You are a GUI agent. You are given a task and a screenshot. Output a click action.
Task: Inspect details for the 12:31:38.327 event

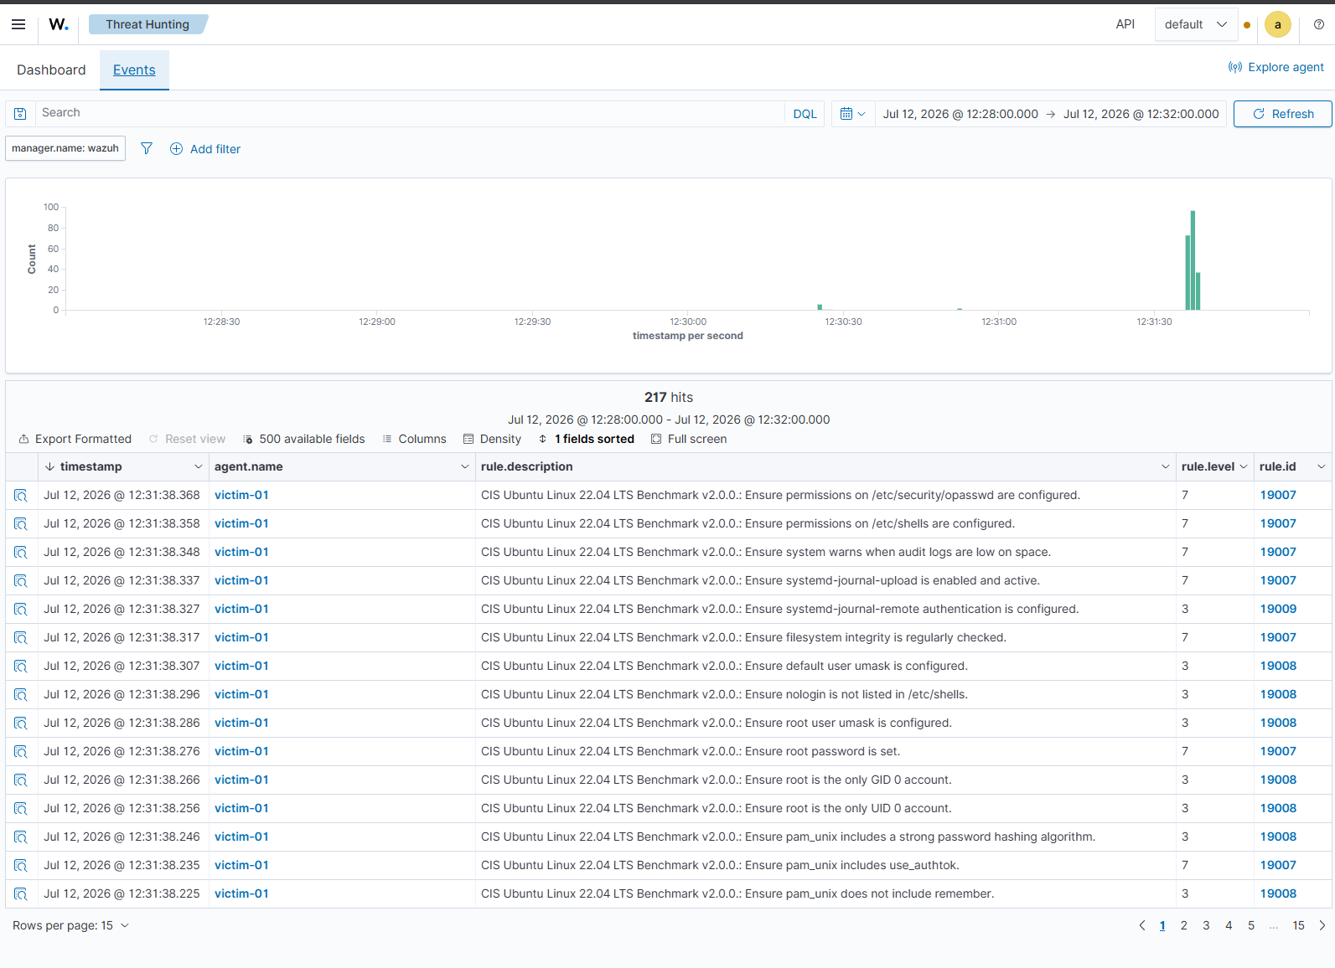(21, 609)
